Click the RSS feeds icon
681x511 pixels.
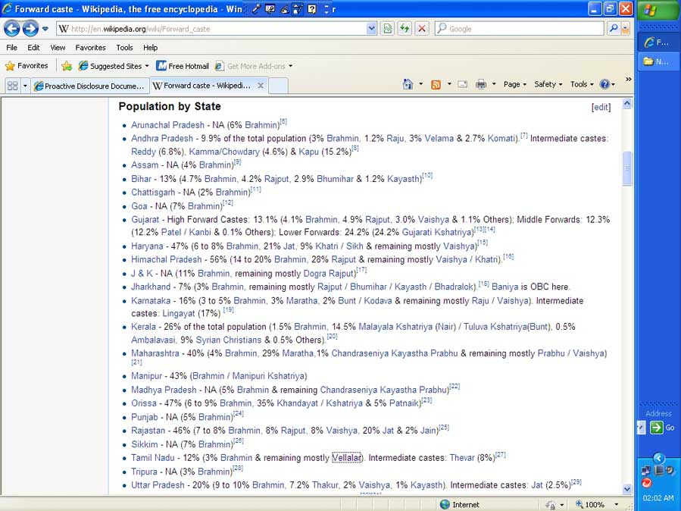click(436, 84)
